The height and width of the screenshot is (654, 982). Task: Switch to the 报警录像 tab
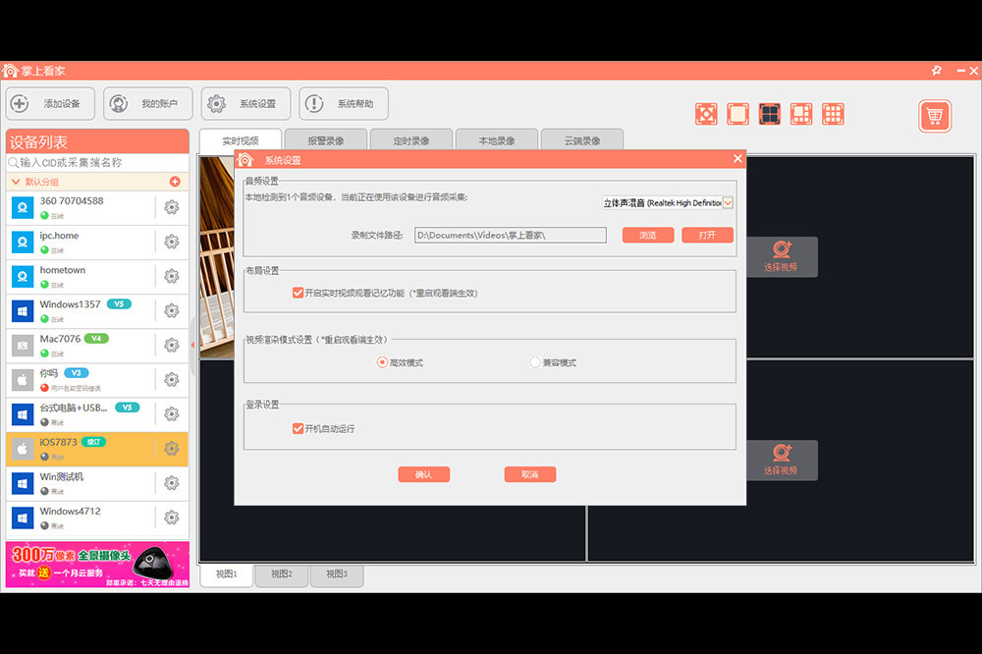pos(325,139)
